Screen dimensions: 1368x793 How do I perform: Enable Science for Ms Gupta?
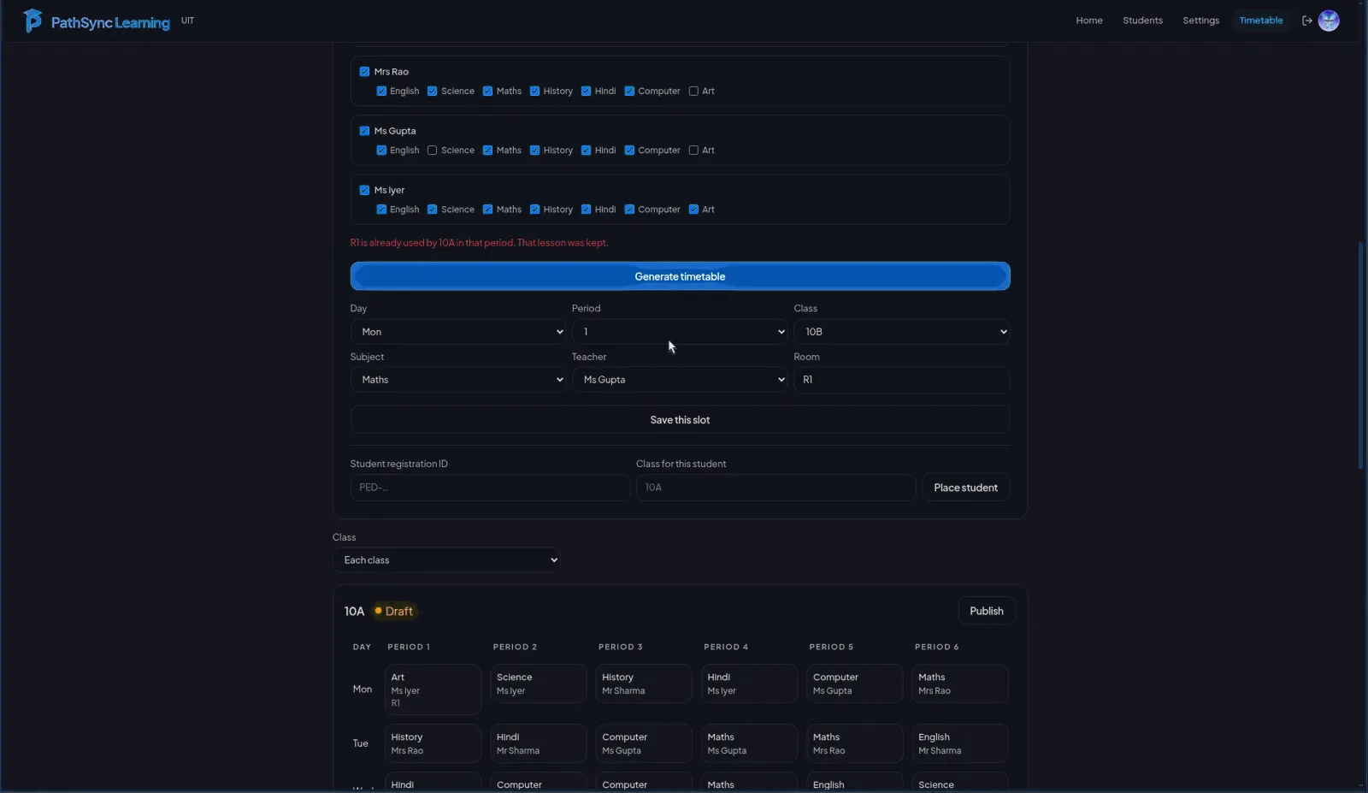click(x=432, y=150)
